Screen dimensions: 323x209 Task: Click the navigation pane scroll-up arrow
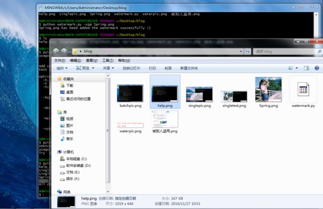point(108,76)
